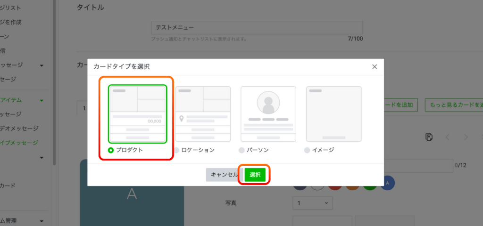
Task: Click the copy card icon
Action: [x=429, y=137]
